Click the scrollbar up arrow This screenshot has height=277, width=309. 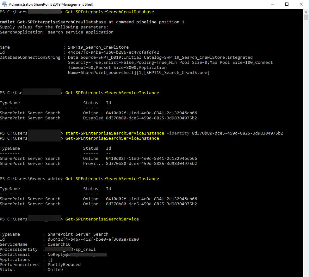click(306, 12)
